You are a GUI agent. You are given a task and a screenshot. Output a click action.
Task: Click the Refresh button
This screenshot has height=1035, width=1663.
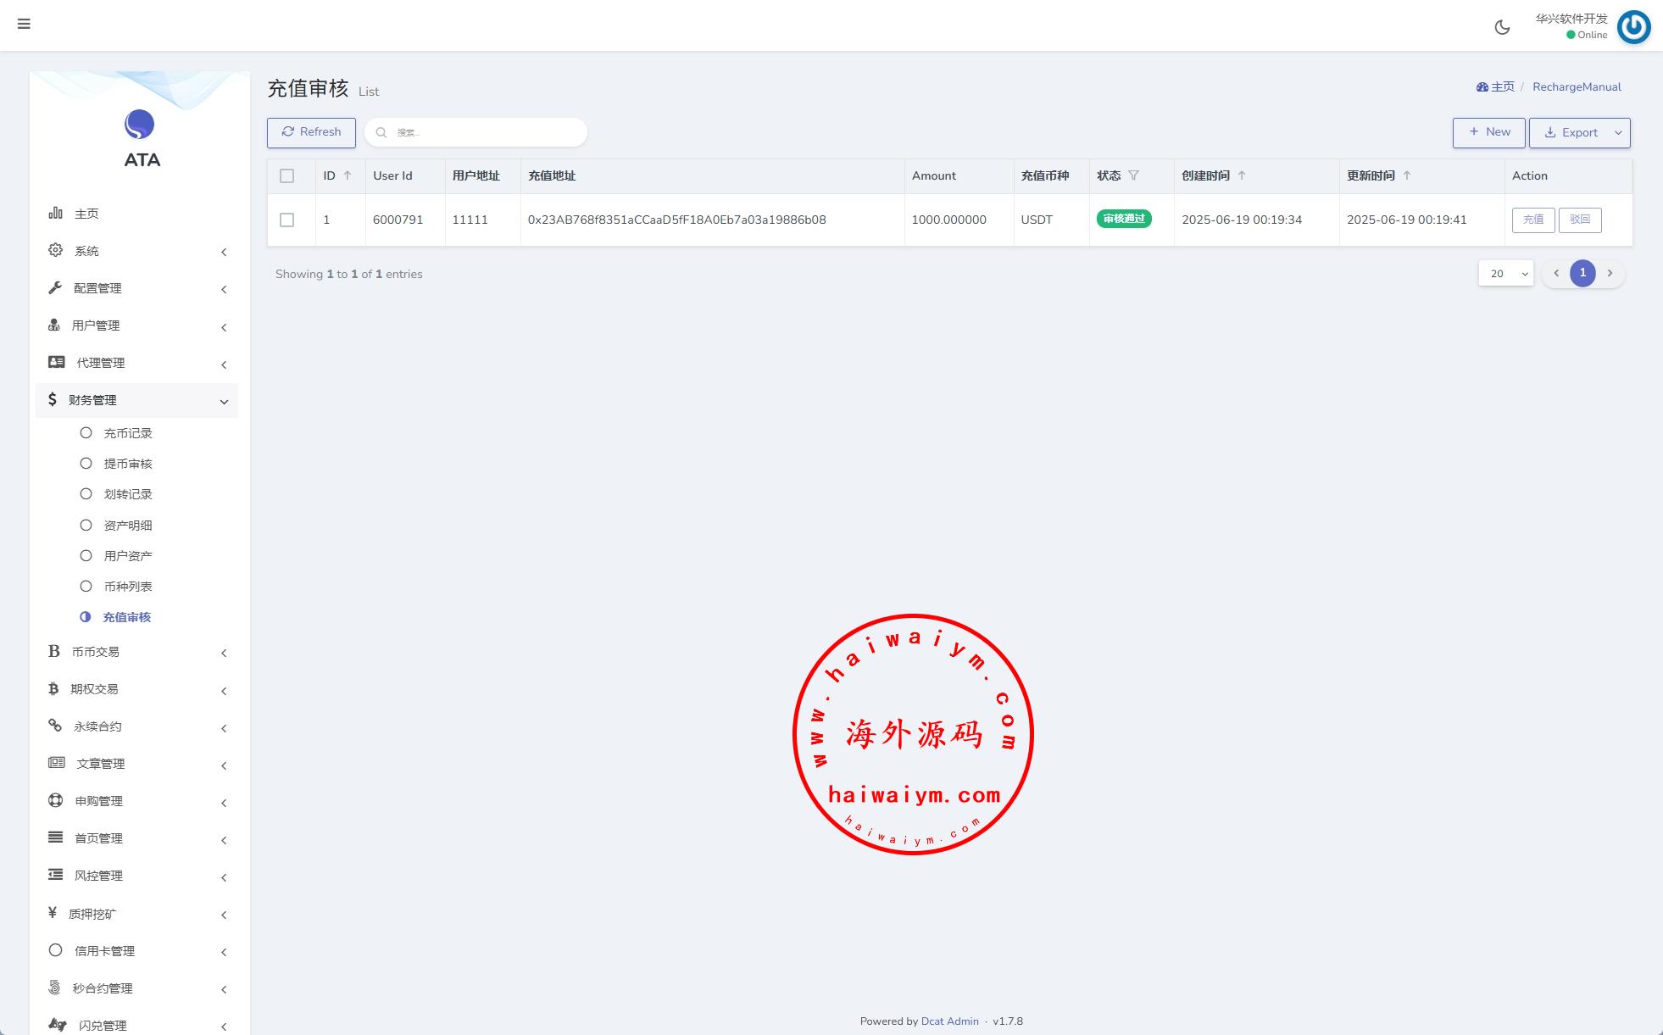point(311,132)
